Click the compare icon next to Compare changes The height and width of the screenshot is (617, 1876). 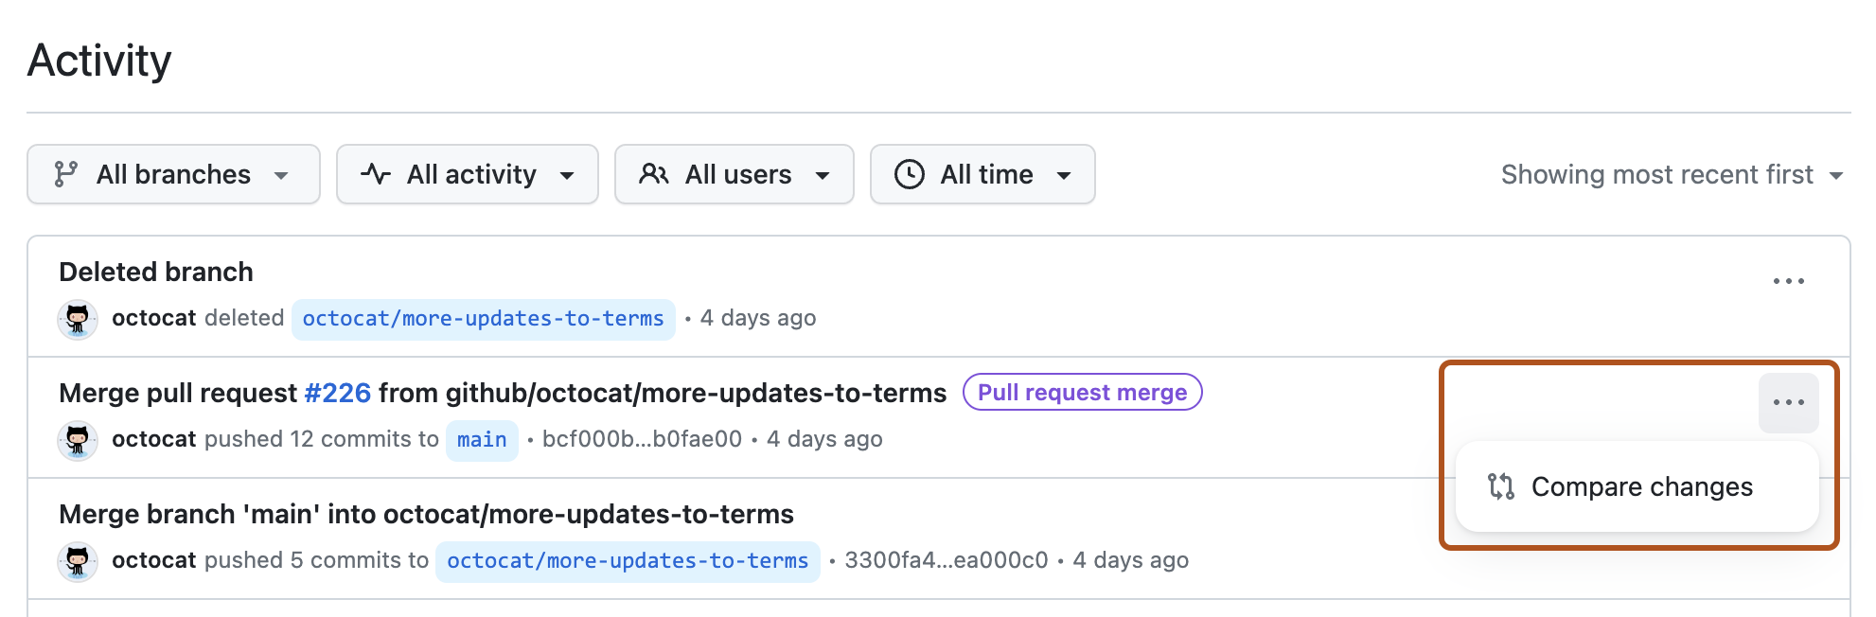pyautogui.click(x=1500, y=486)
